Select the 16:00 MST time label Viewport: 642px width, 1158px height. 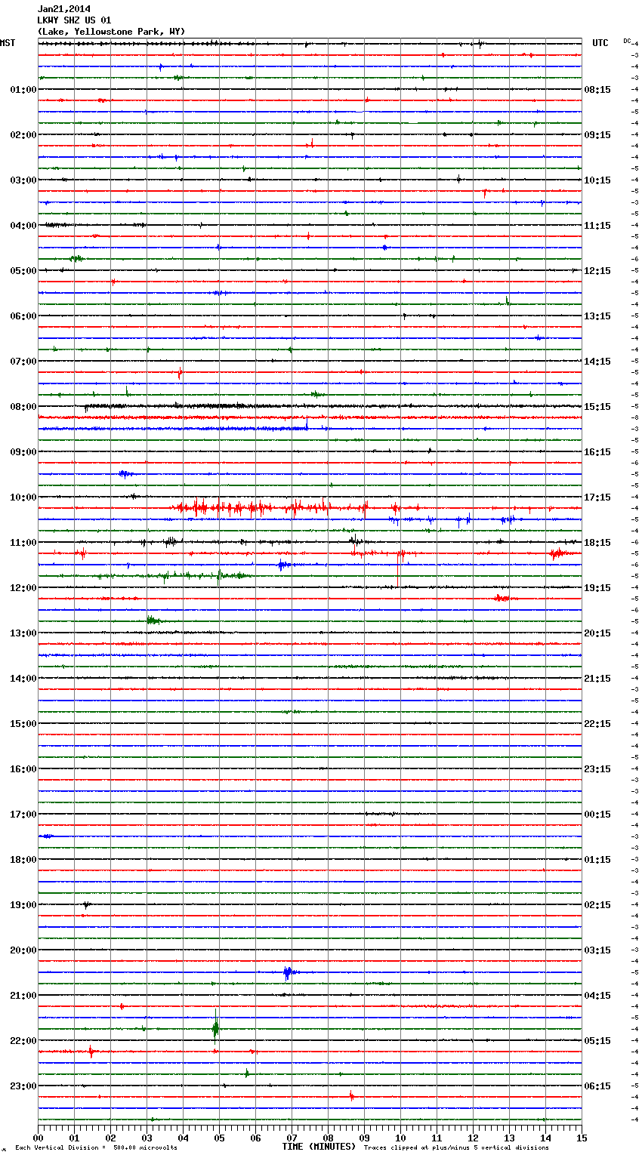point(23,769)
